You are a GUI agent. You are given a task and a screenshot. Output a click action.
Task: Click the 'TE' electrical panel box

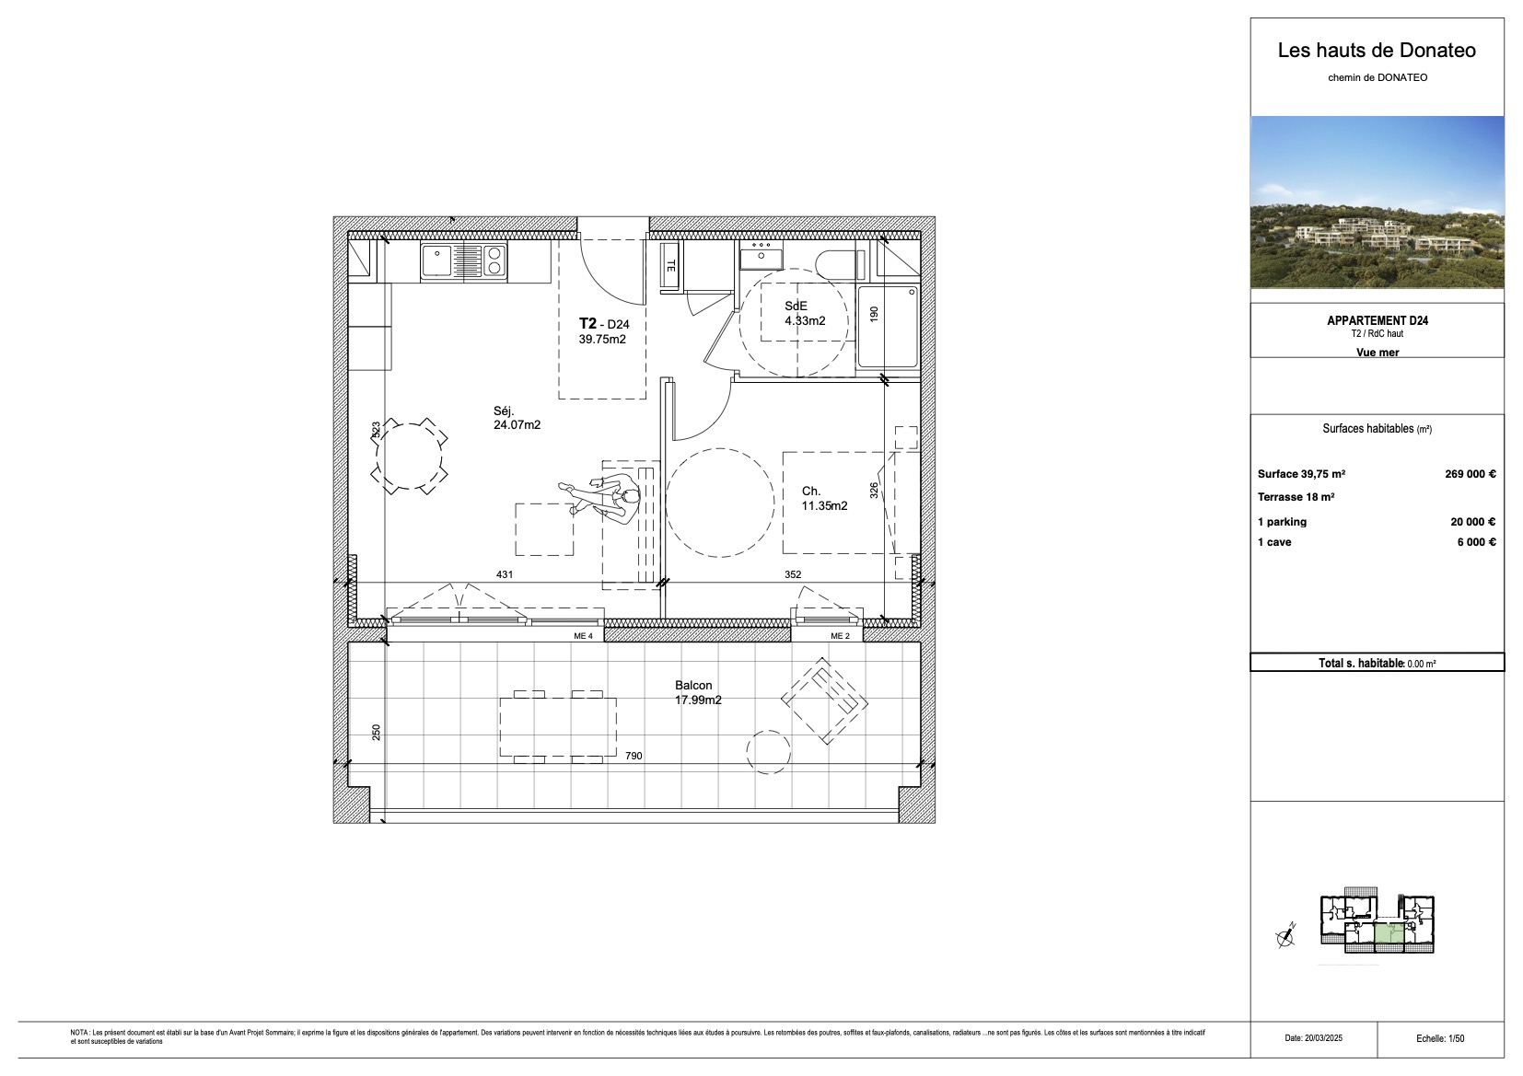[x=670, y=265]
